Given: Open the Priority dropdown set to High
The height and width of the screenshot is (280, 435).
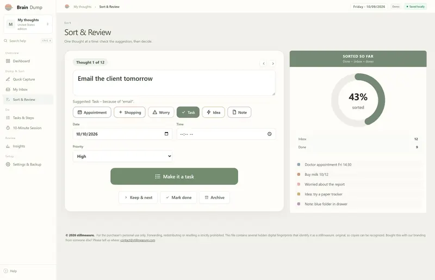Looking at the screenshot, I should (122, 156).
